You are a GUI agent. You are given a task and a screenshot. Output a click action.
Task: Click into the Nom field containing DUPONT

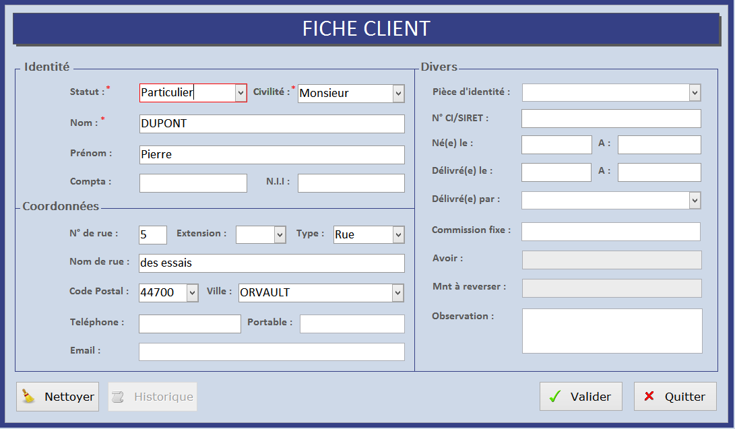pos(272,124)
